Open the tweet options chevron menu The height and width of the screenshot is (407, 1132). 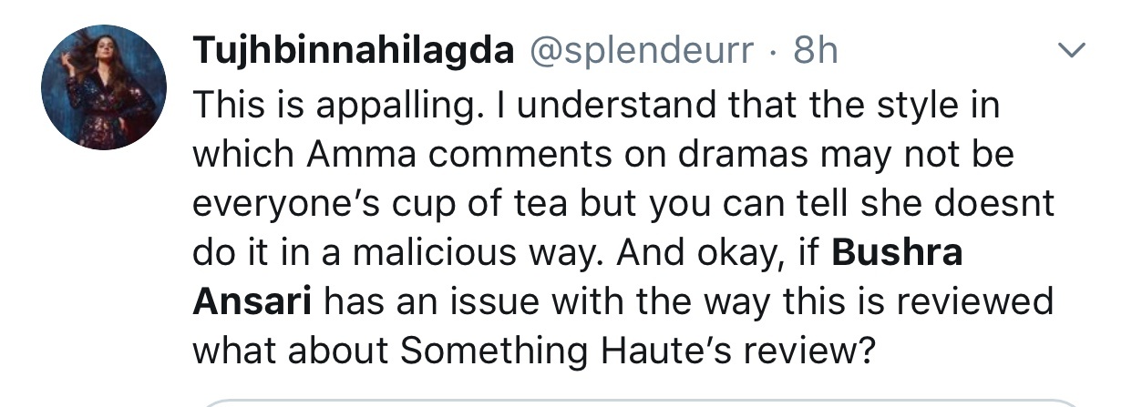(x=1074, y=51)
